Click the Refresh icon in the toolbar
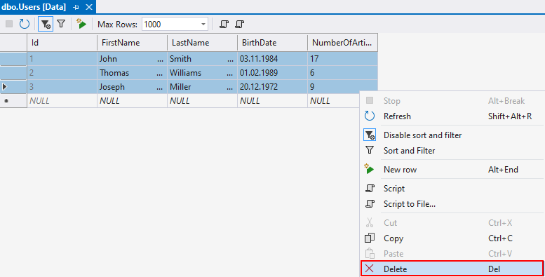 click(x=25, y=24)
